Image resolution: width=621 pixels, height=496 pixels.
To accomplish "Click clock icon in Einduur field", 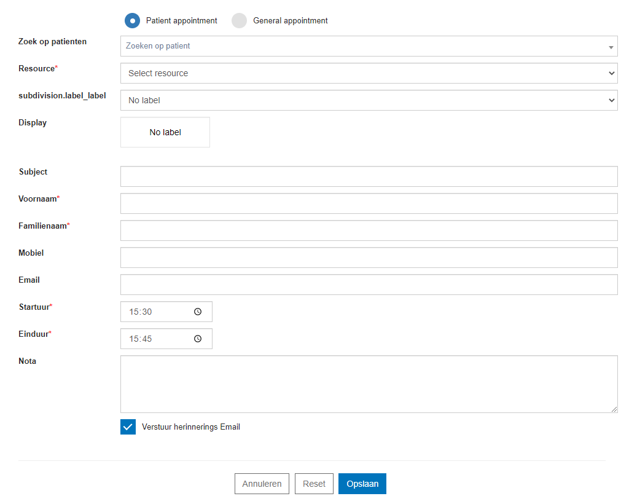I will (x=198, y=339).
